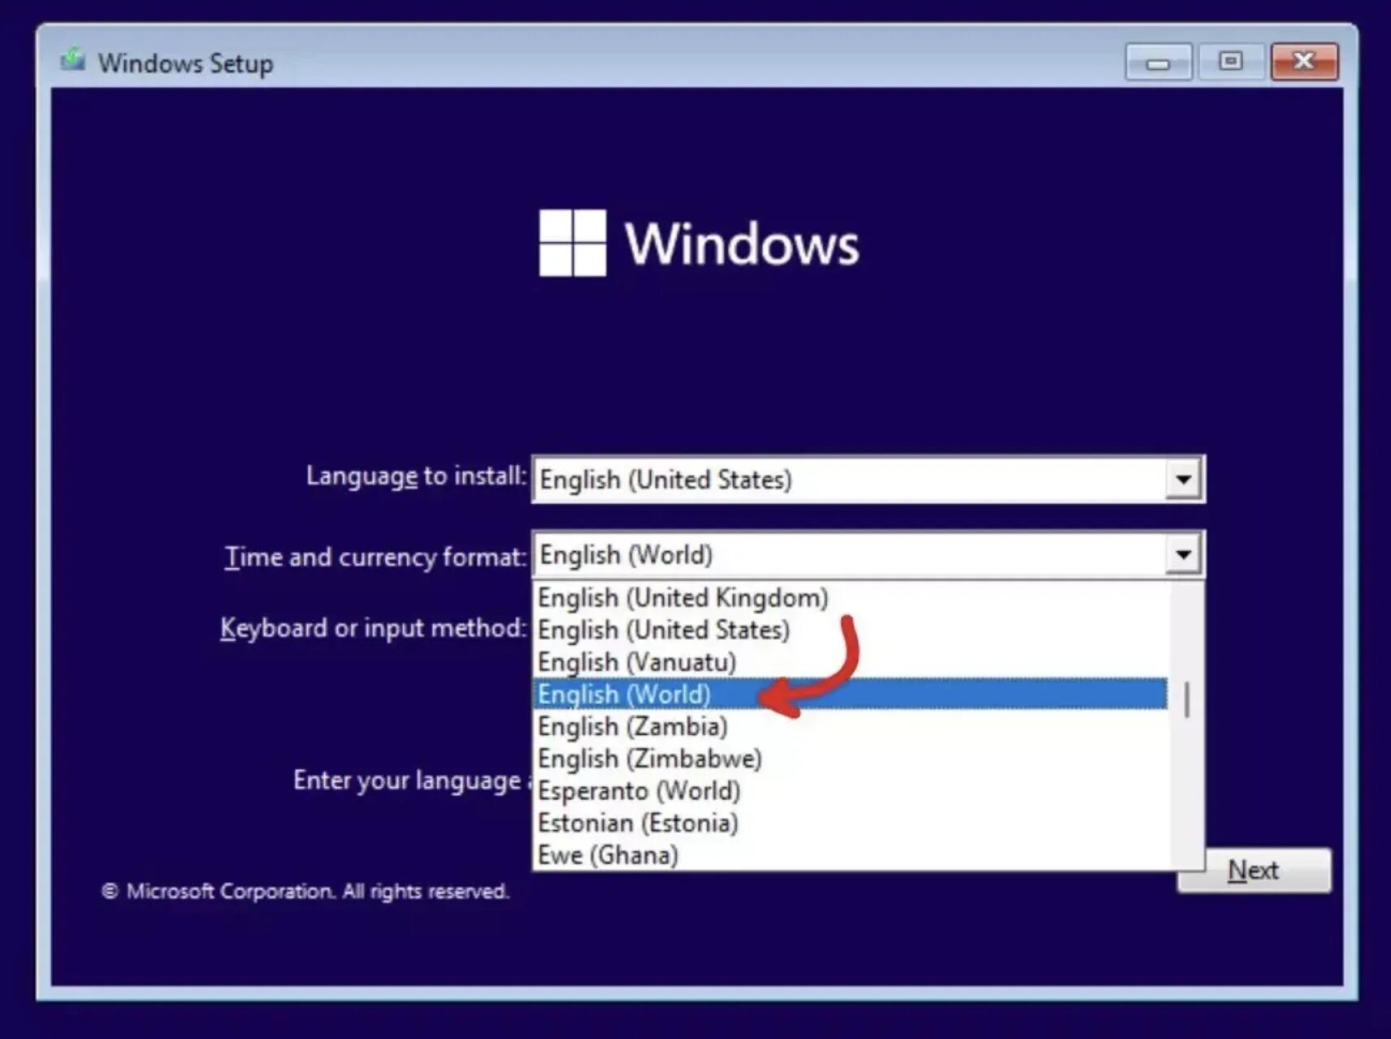Expand the Time and currency format arrow

pos(1183,555)
